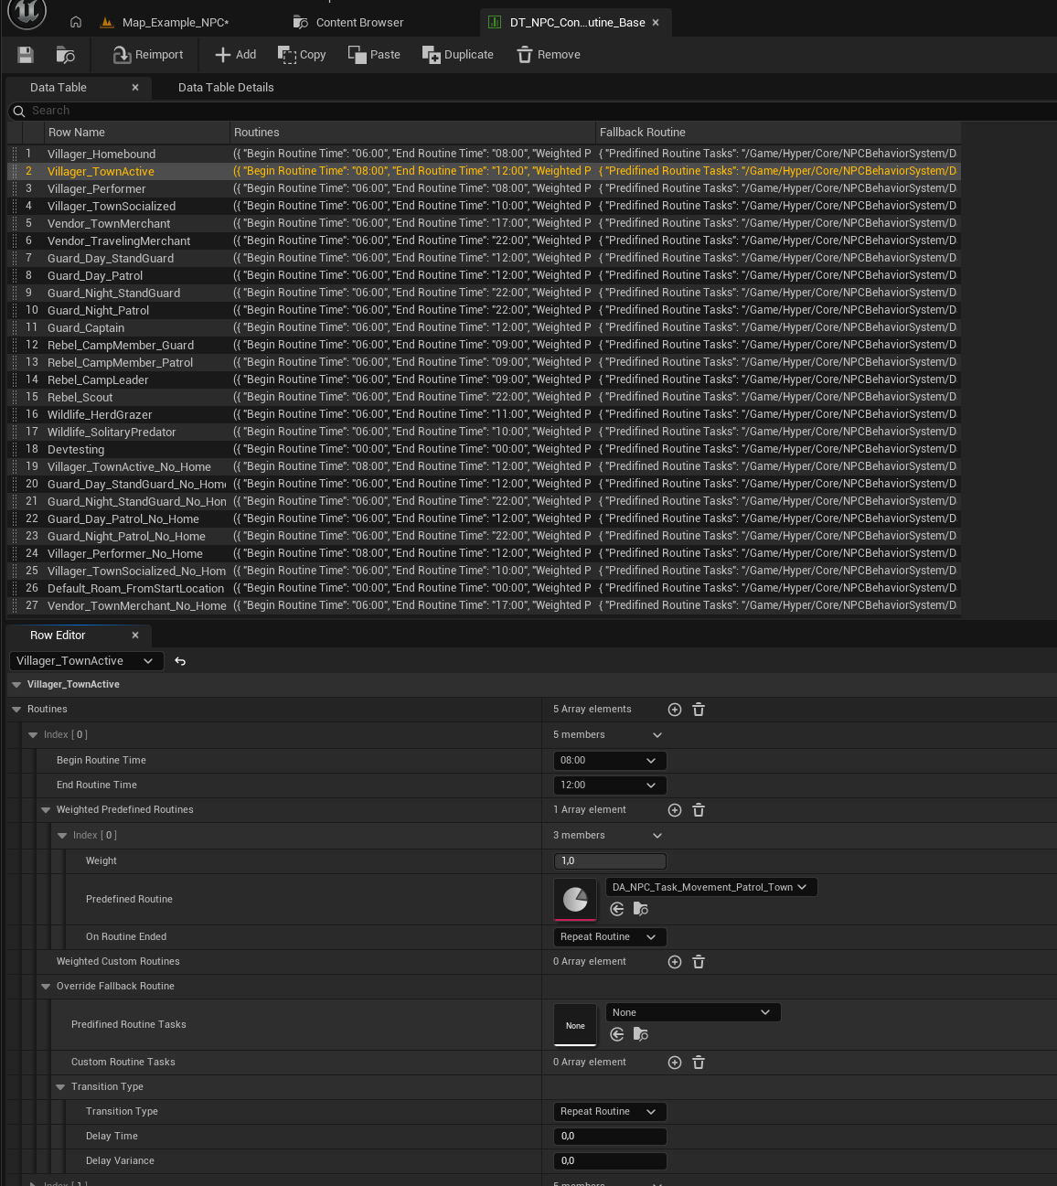This screenshot has width=1057, height=1186.
Task: Select the Guard_Captain row
Action: click(86, 328)
